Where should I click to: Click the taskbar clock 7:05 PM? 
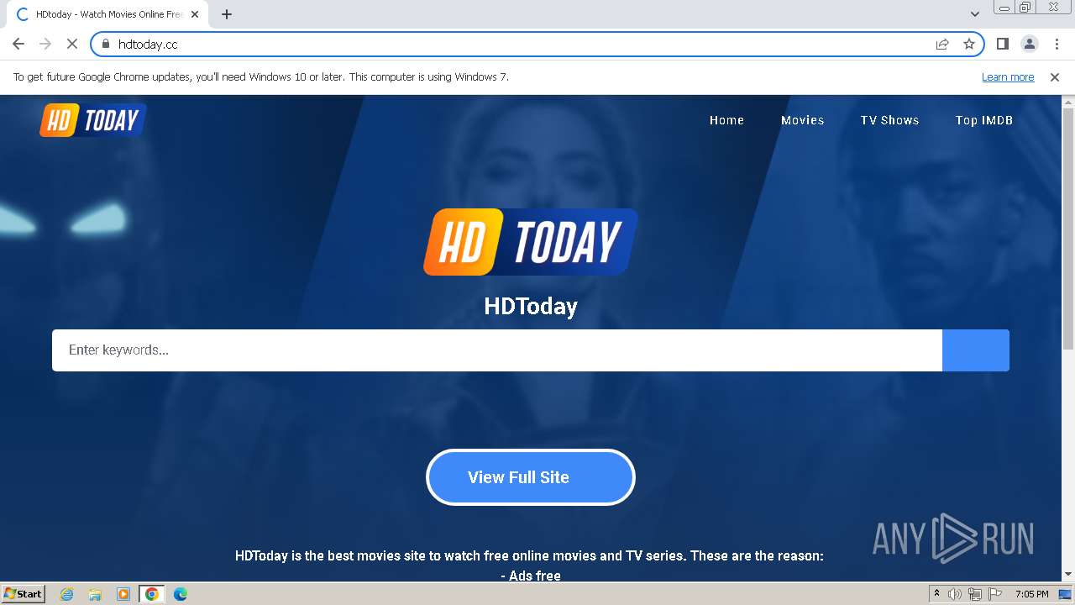pos(1031,594)
